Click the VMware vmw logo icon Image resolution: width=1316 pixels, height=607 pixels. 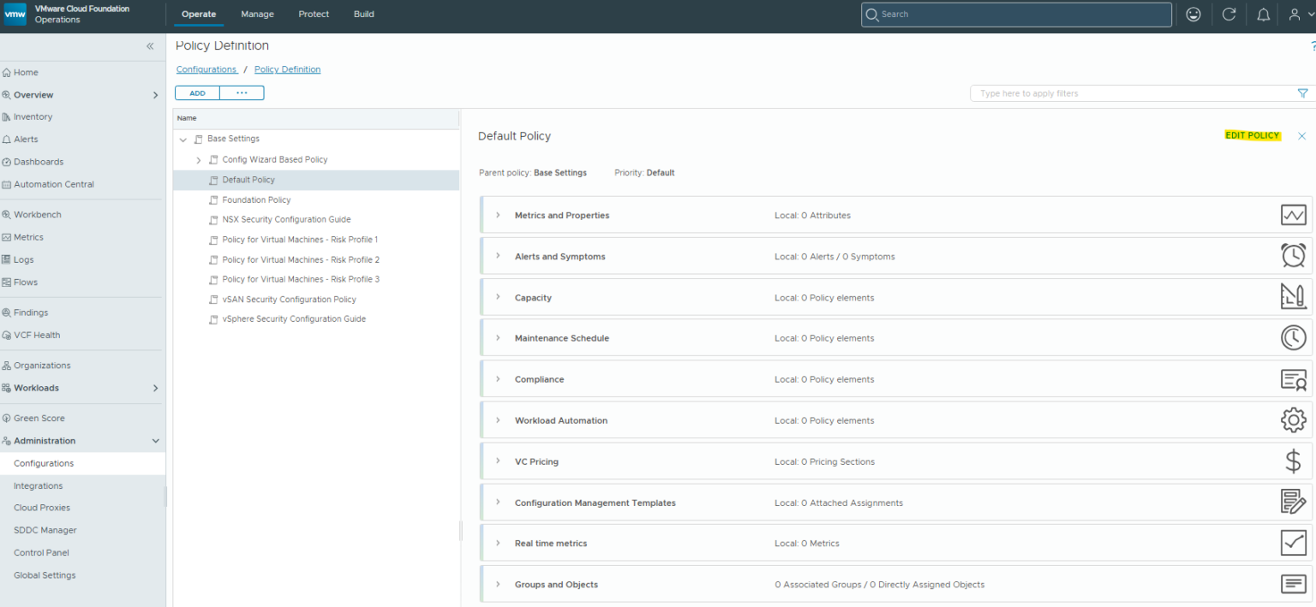click(x=15, y=14)
